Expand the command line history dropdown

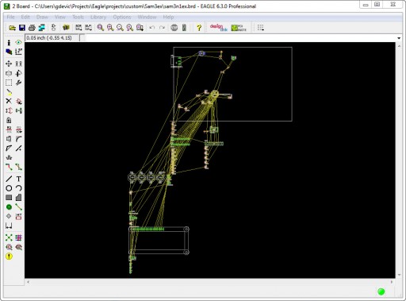399,38
